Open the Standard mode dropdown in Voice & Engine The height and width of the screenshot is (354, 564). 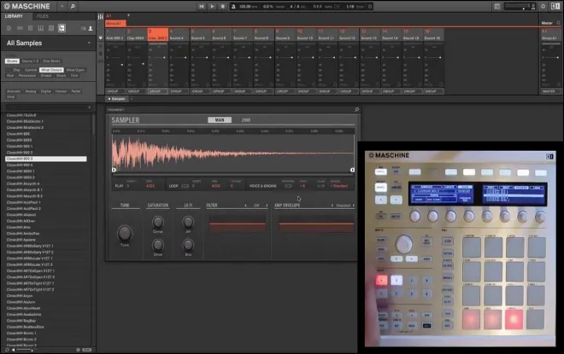click(x=339, y=186)
